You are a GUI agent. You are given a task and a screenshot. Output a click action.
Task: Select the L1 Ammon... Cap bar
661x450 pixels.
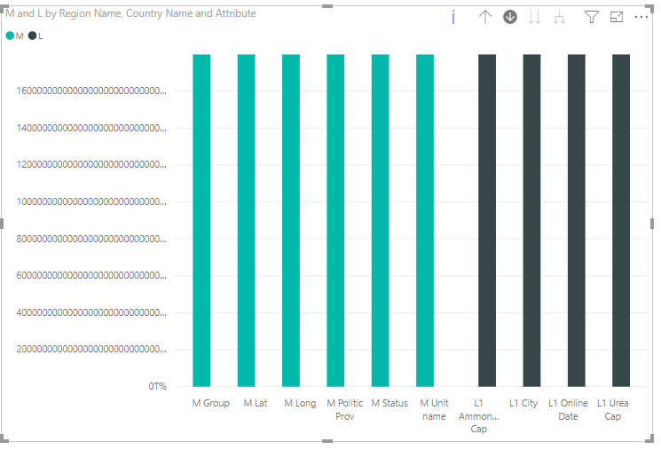487,220
